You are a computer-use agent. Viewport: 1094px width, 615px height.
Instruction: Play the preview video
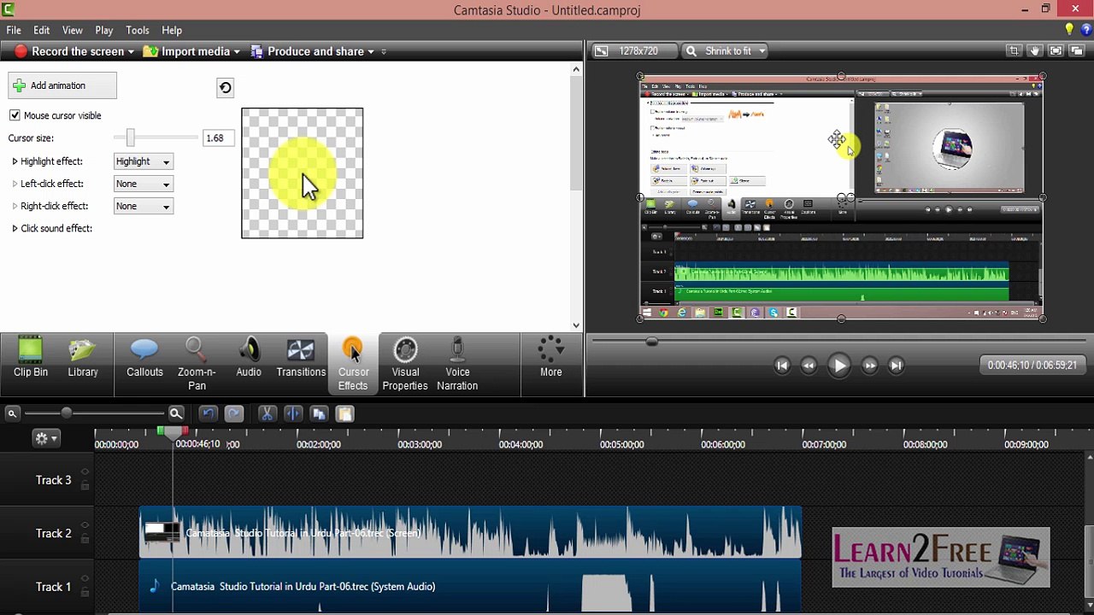pyautogui.click(x=839, y=366)
